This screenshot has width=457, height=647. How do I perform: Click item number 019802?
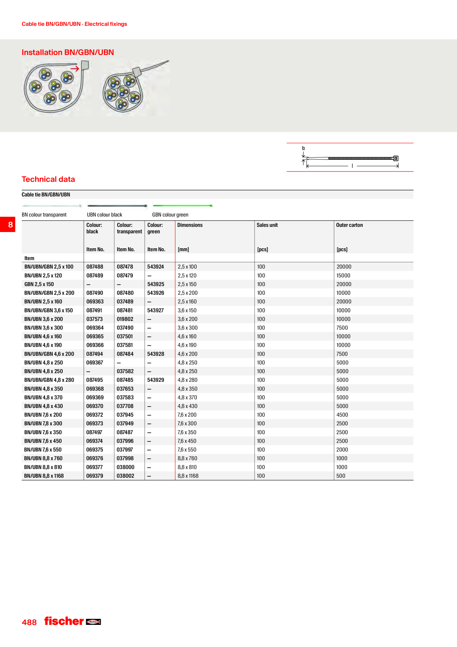tap(125, 319)
